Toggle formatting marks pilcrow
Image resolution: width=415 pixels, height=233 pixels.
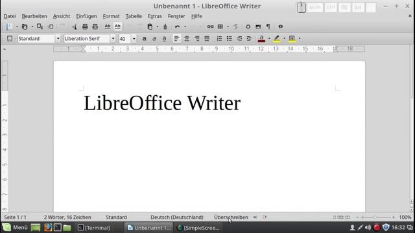268,27
